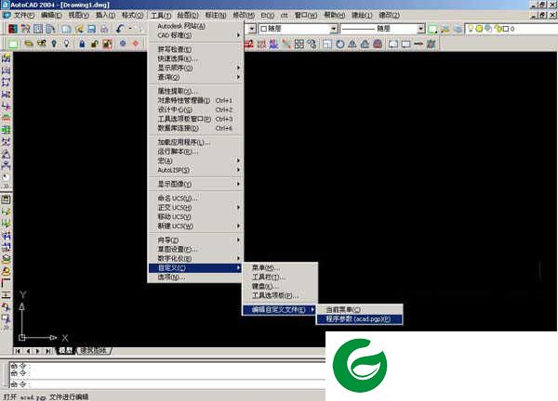Expand the 查询(Q) submenu
Image resolution: width=558 pixels, height=401 pixels.
point(195,77)
